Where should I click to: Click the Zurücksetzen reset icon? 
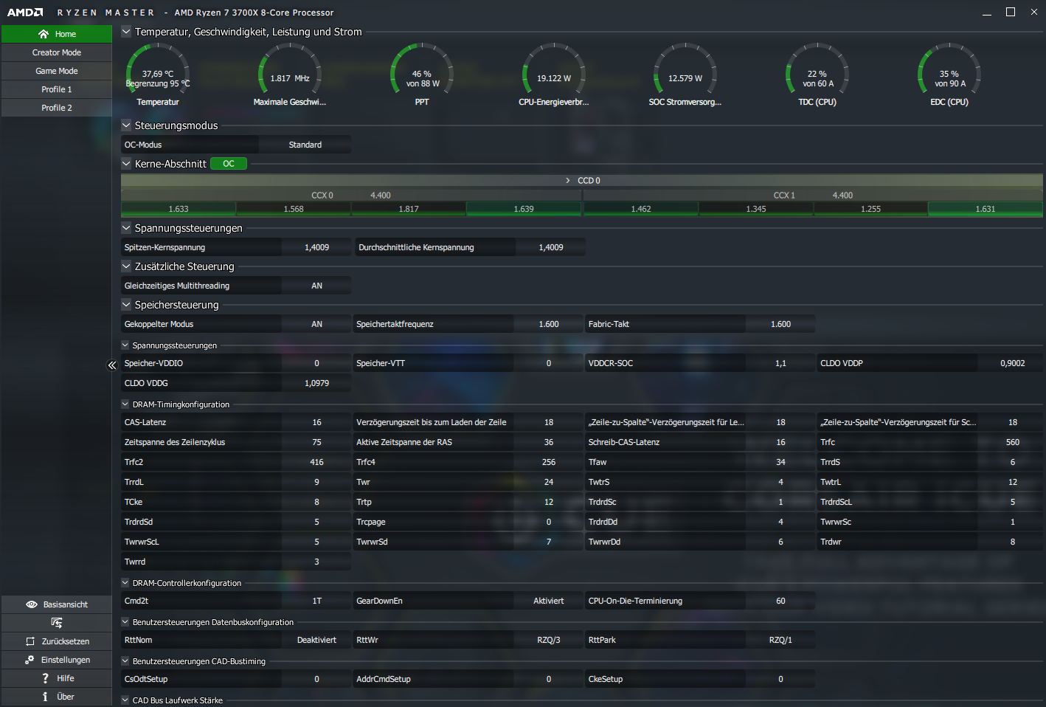[30, 641]
